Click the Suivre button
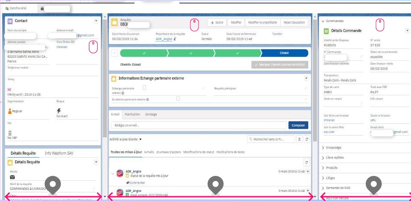This screenshot has height=201, width=411. tap(217, 23)
